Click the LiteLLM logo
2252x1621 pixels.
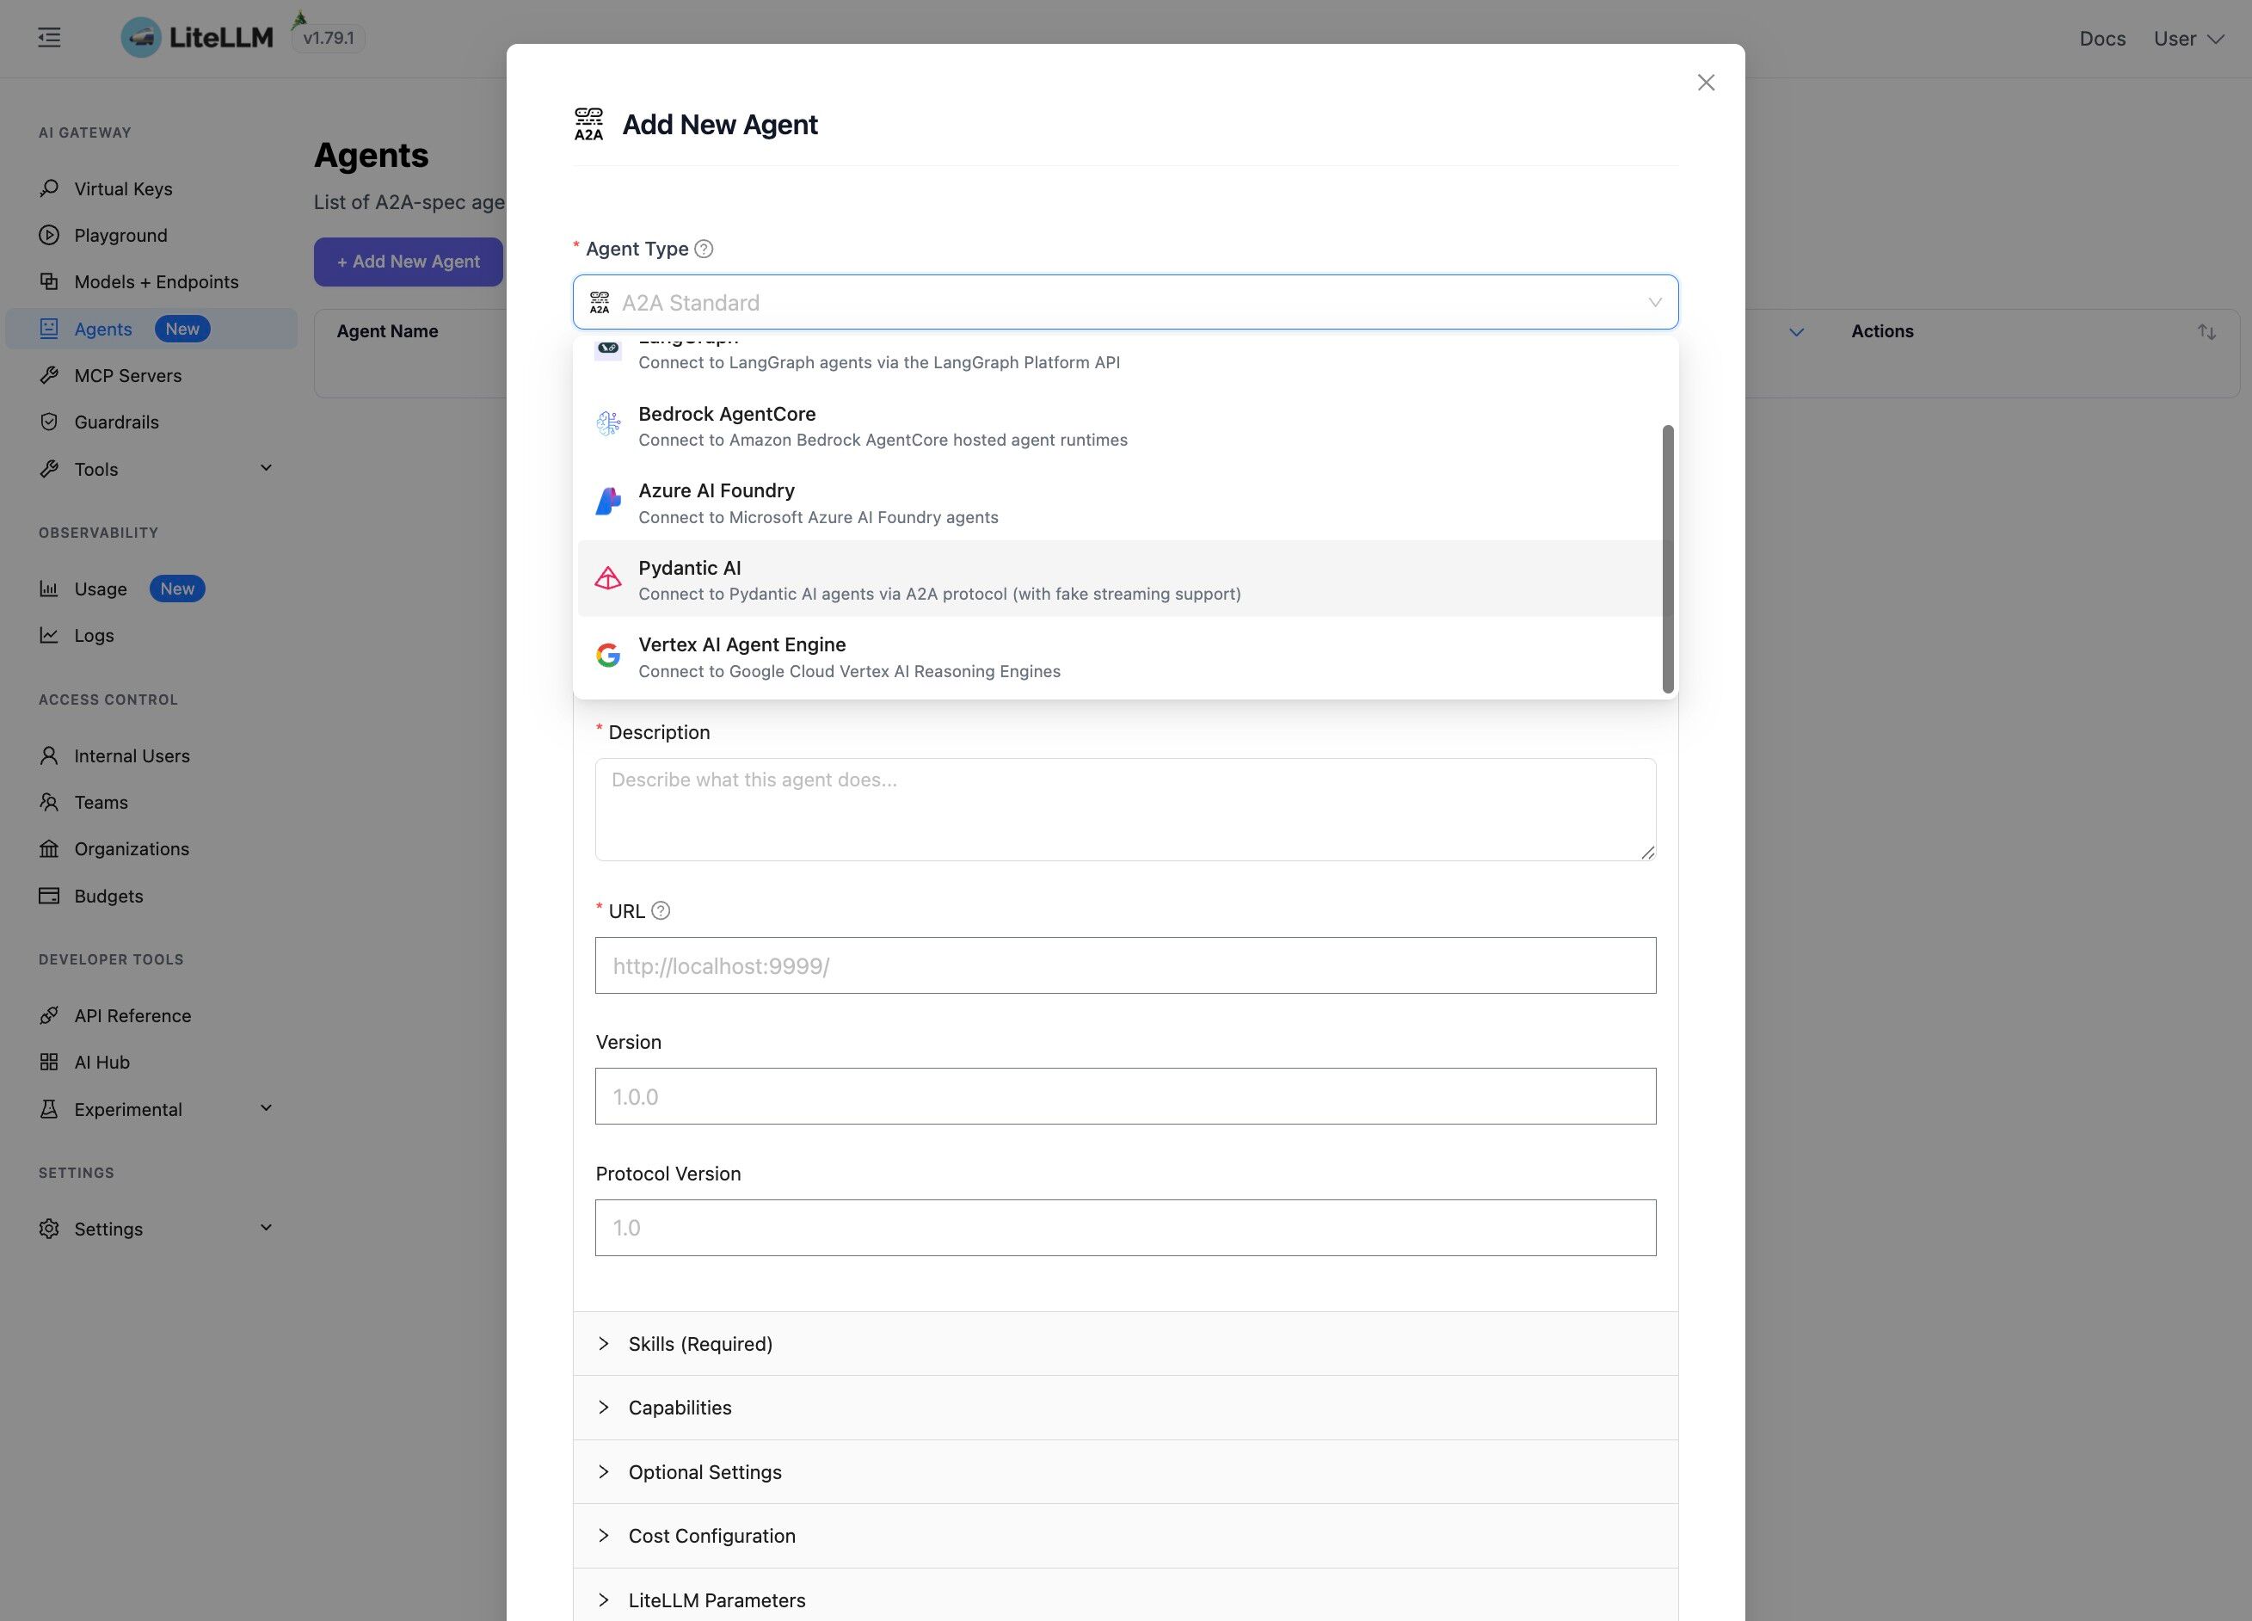[x=197, y=38]
